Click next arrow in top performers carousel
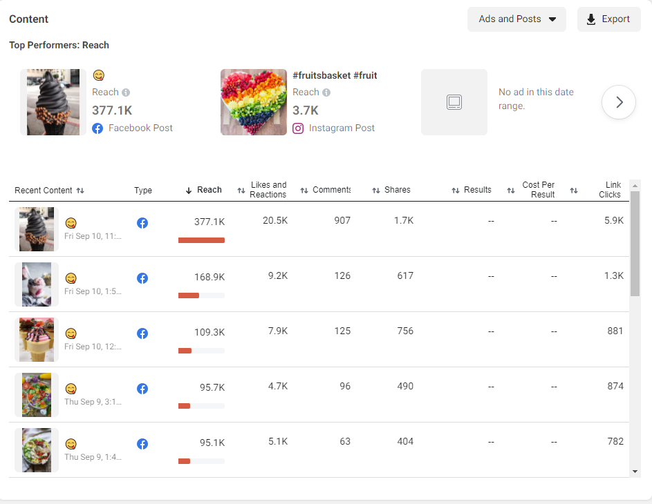 (x=618, y=102)
